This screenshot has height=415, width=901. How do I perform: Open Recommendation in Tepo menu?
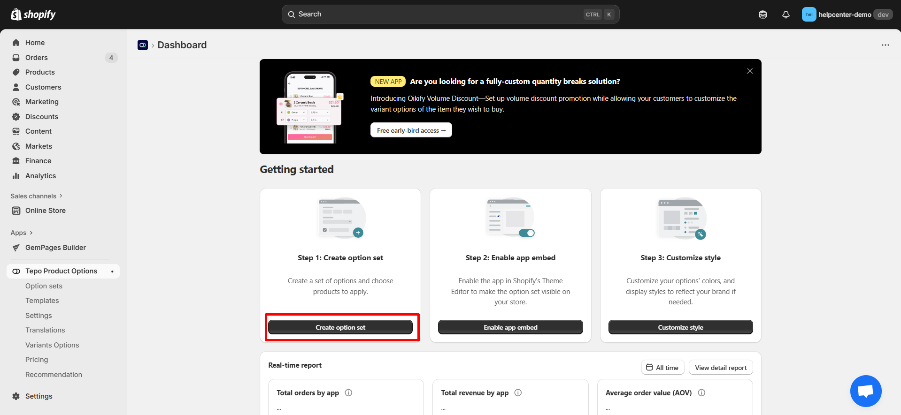pyautogui.click(x=54, y=375)
